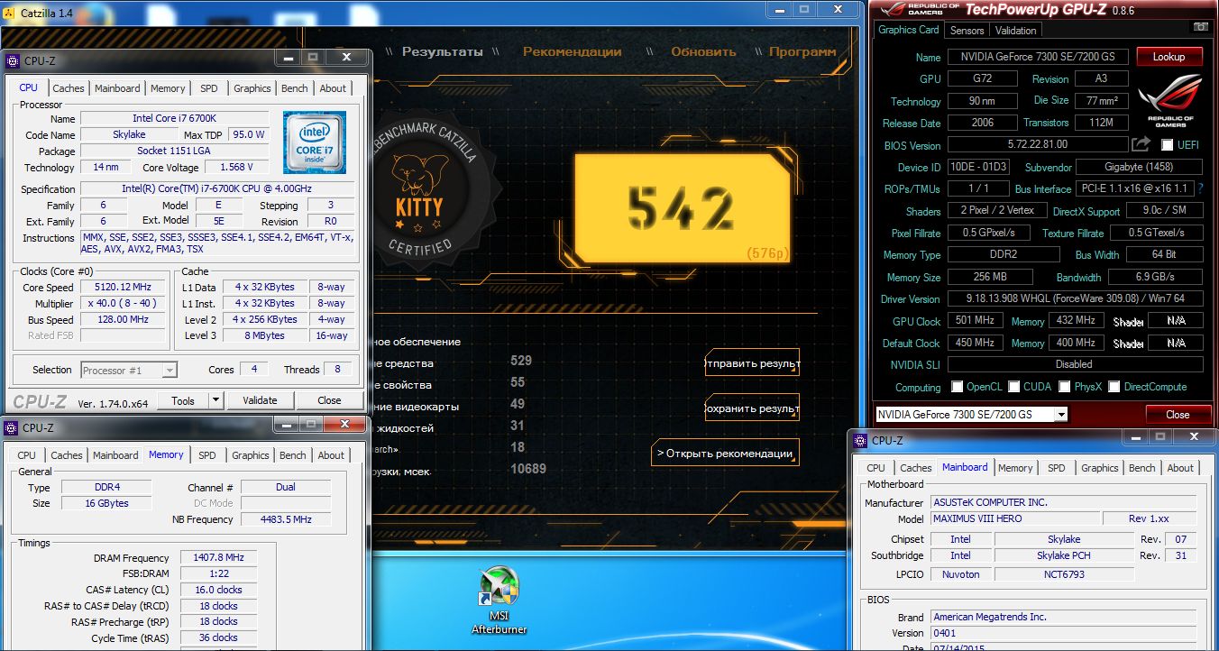Screen dimensions: 1219x651
Task: Click the Model value MAXIMUS VIII HERO
Action: click(x=1015, y=518)
